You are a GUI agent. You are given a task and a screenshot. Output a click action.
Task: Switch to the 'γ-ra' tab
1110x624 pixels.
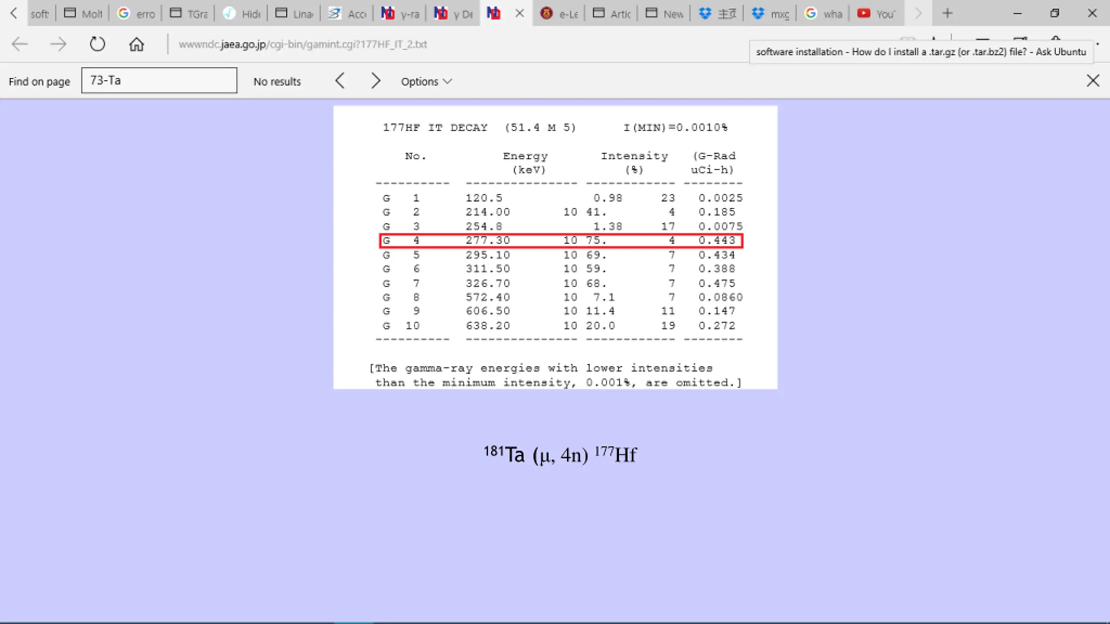(400, 13)
